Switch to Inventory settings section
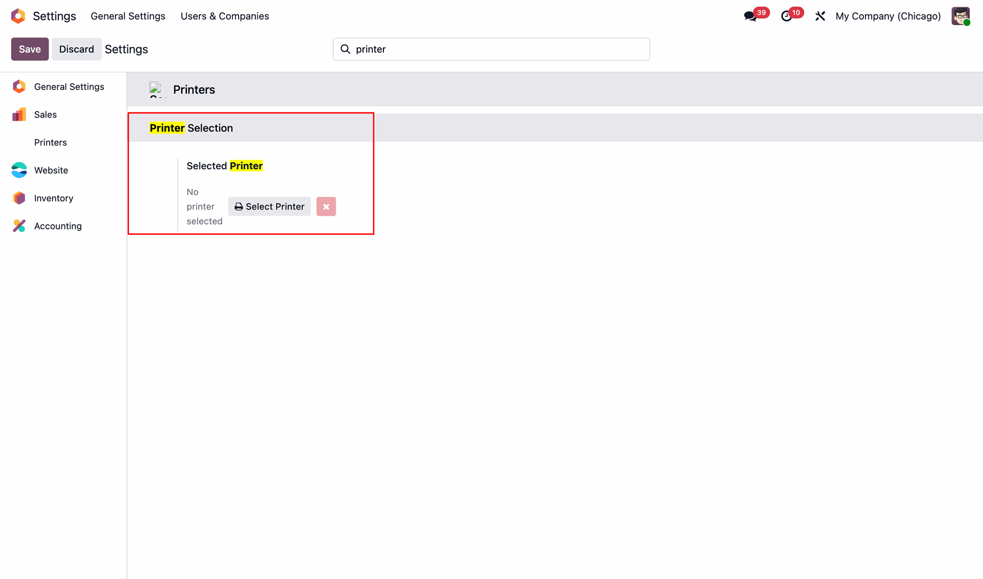 coord(53,198)
